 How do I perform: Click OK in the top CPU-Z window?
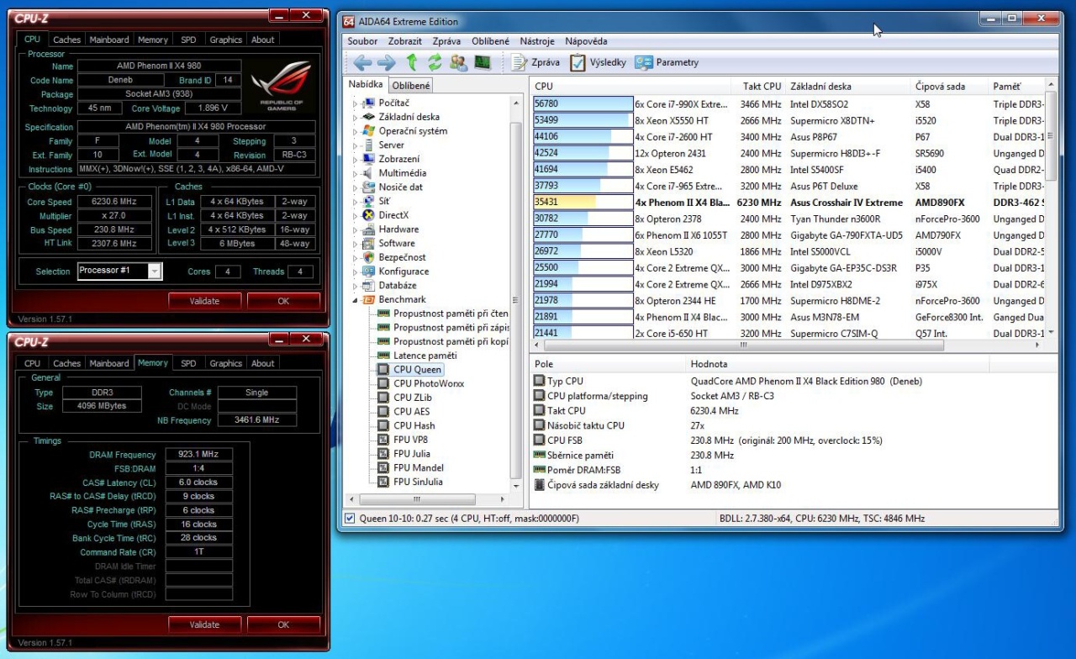pyautogui.click(x=283, y=301)
